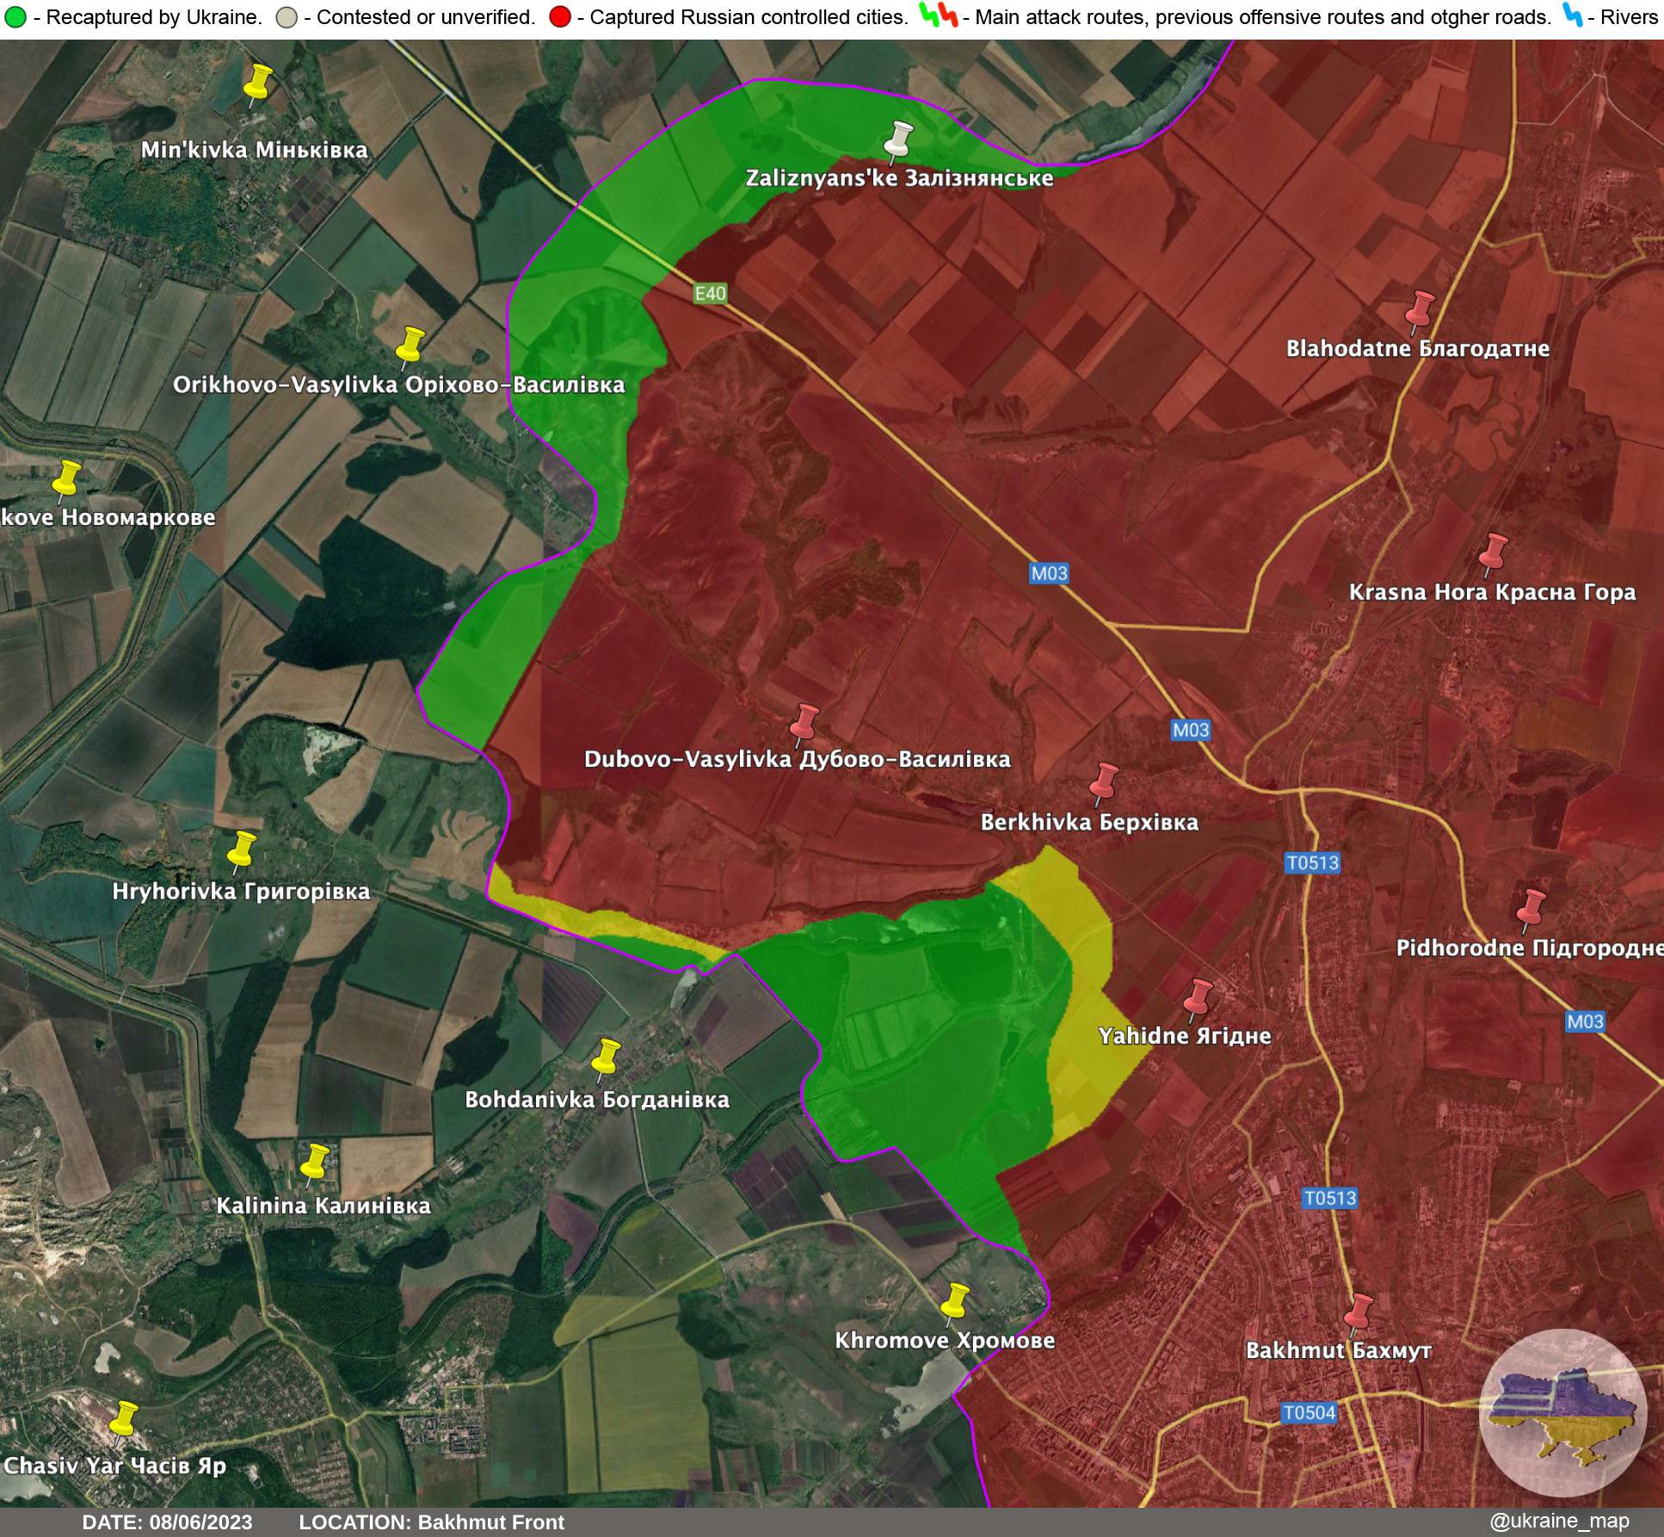Click the yellow pin above Khromove
The width and height of the screenshot is (1664, 1537).
(954, 1301)
